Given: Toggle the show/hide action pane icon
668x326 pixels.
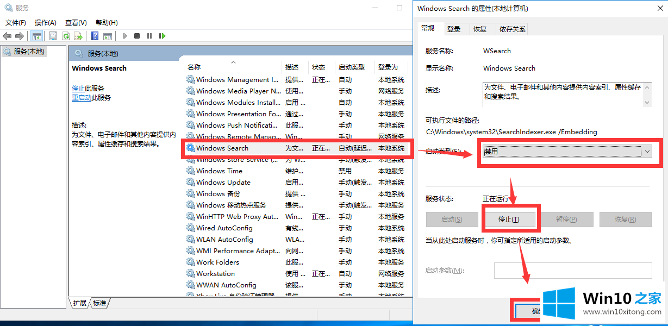Looking at the screenshot, I should pos(108,36).
